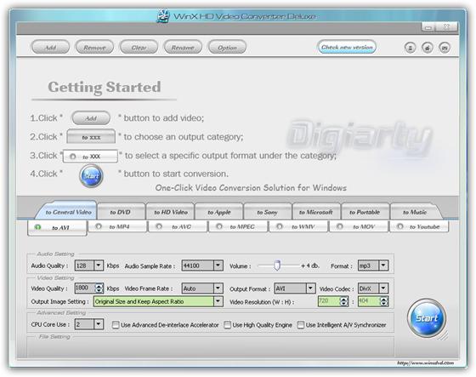Click the Volume slider handle
This screenshot has width=476, height=377.
[x=277, y=266]
